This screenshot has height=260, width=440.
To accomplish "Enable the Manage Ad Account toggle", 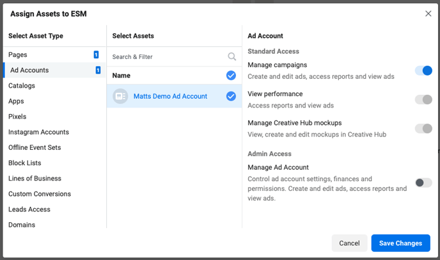I will pos(423,183).
